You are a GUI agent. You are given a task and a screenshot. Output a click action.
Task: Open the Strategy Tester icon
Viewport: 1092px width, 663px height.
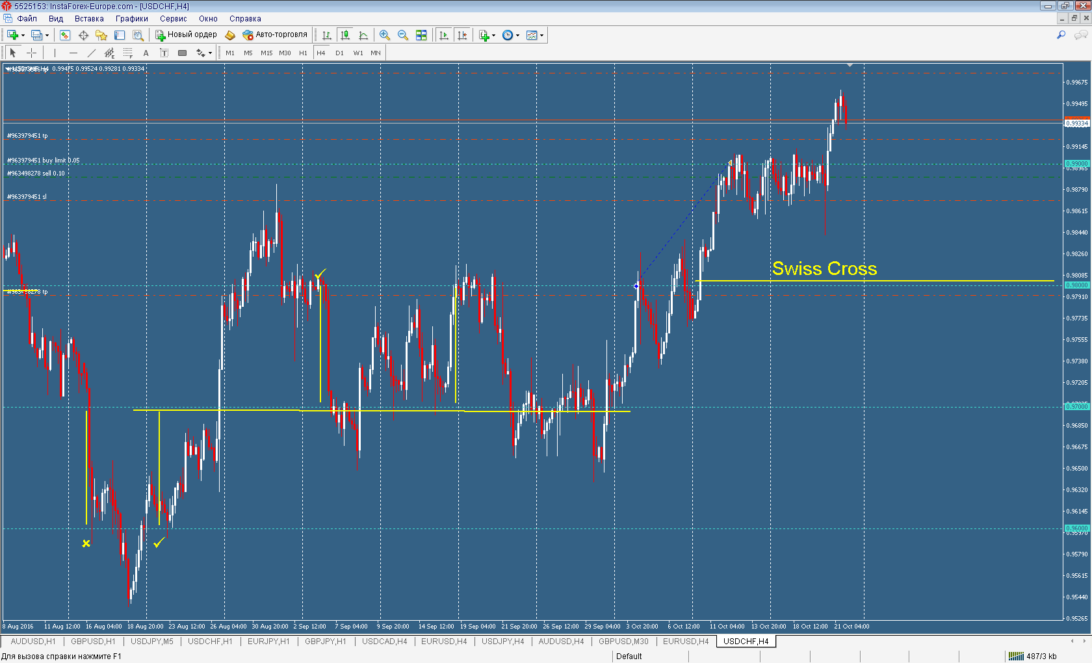click(x=138, y=35)
